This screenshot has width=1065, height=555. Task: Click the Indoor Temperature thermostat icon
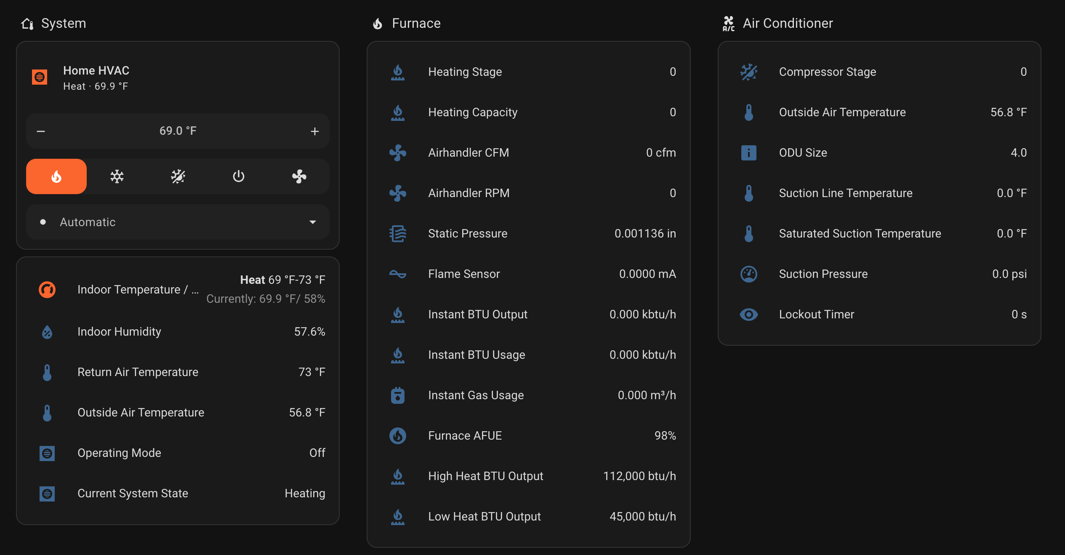click(x=47, y=290)
